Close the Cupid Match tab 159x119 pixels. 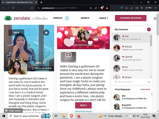click(x=36, y=2)
